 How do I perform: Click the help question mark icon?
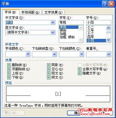coord(105,4)
